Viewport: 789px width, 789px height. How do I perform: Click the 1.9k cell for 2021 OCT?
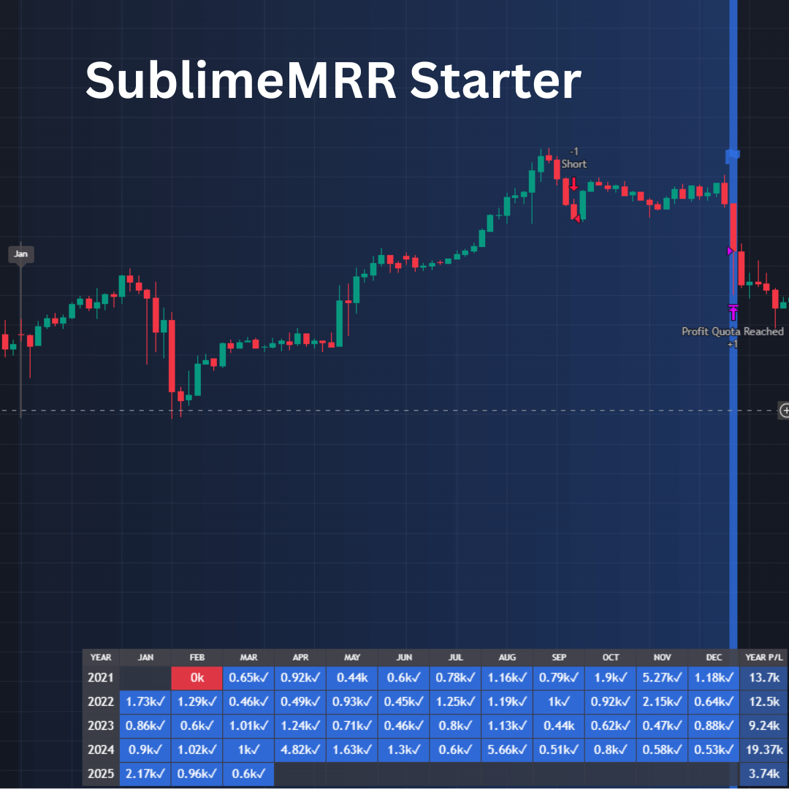[x=610, y=678]
